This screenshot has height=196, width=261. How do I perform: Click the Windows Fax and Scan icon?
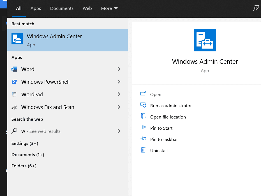pyautogui.click(x=14, y=107)
